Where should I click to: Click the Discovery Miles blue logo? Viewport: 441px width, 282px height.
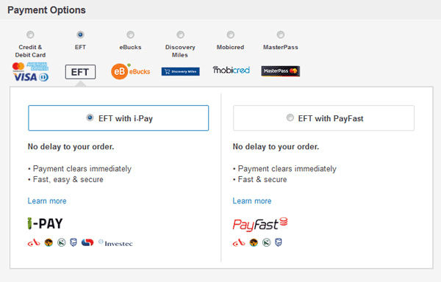click(x=181, y=71)
